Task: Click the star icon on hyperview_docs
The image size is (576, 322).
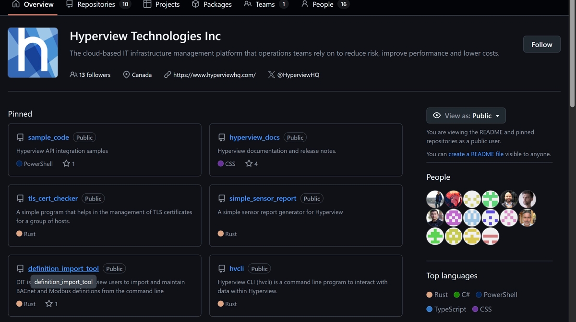Action: [x=249, y=163]
